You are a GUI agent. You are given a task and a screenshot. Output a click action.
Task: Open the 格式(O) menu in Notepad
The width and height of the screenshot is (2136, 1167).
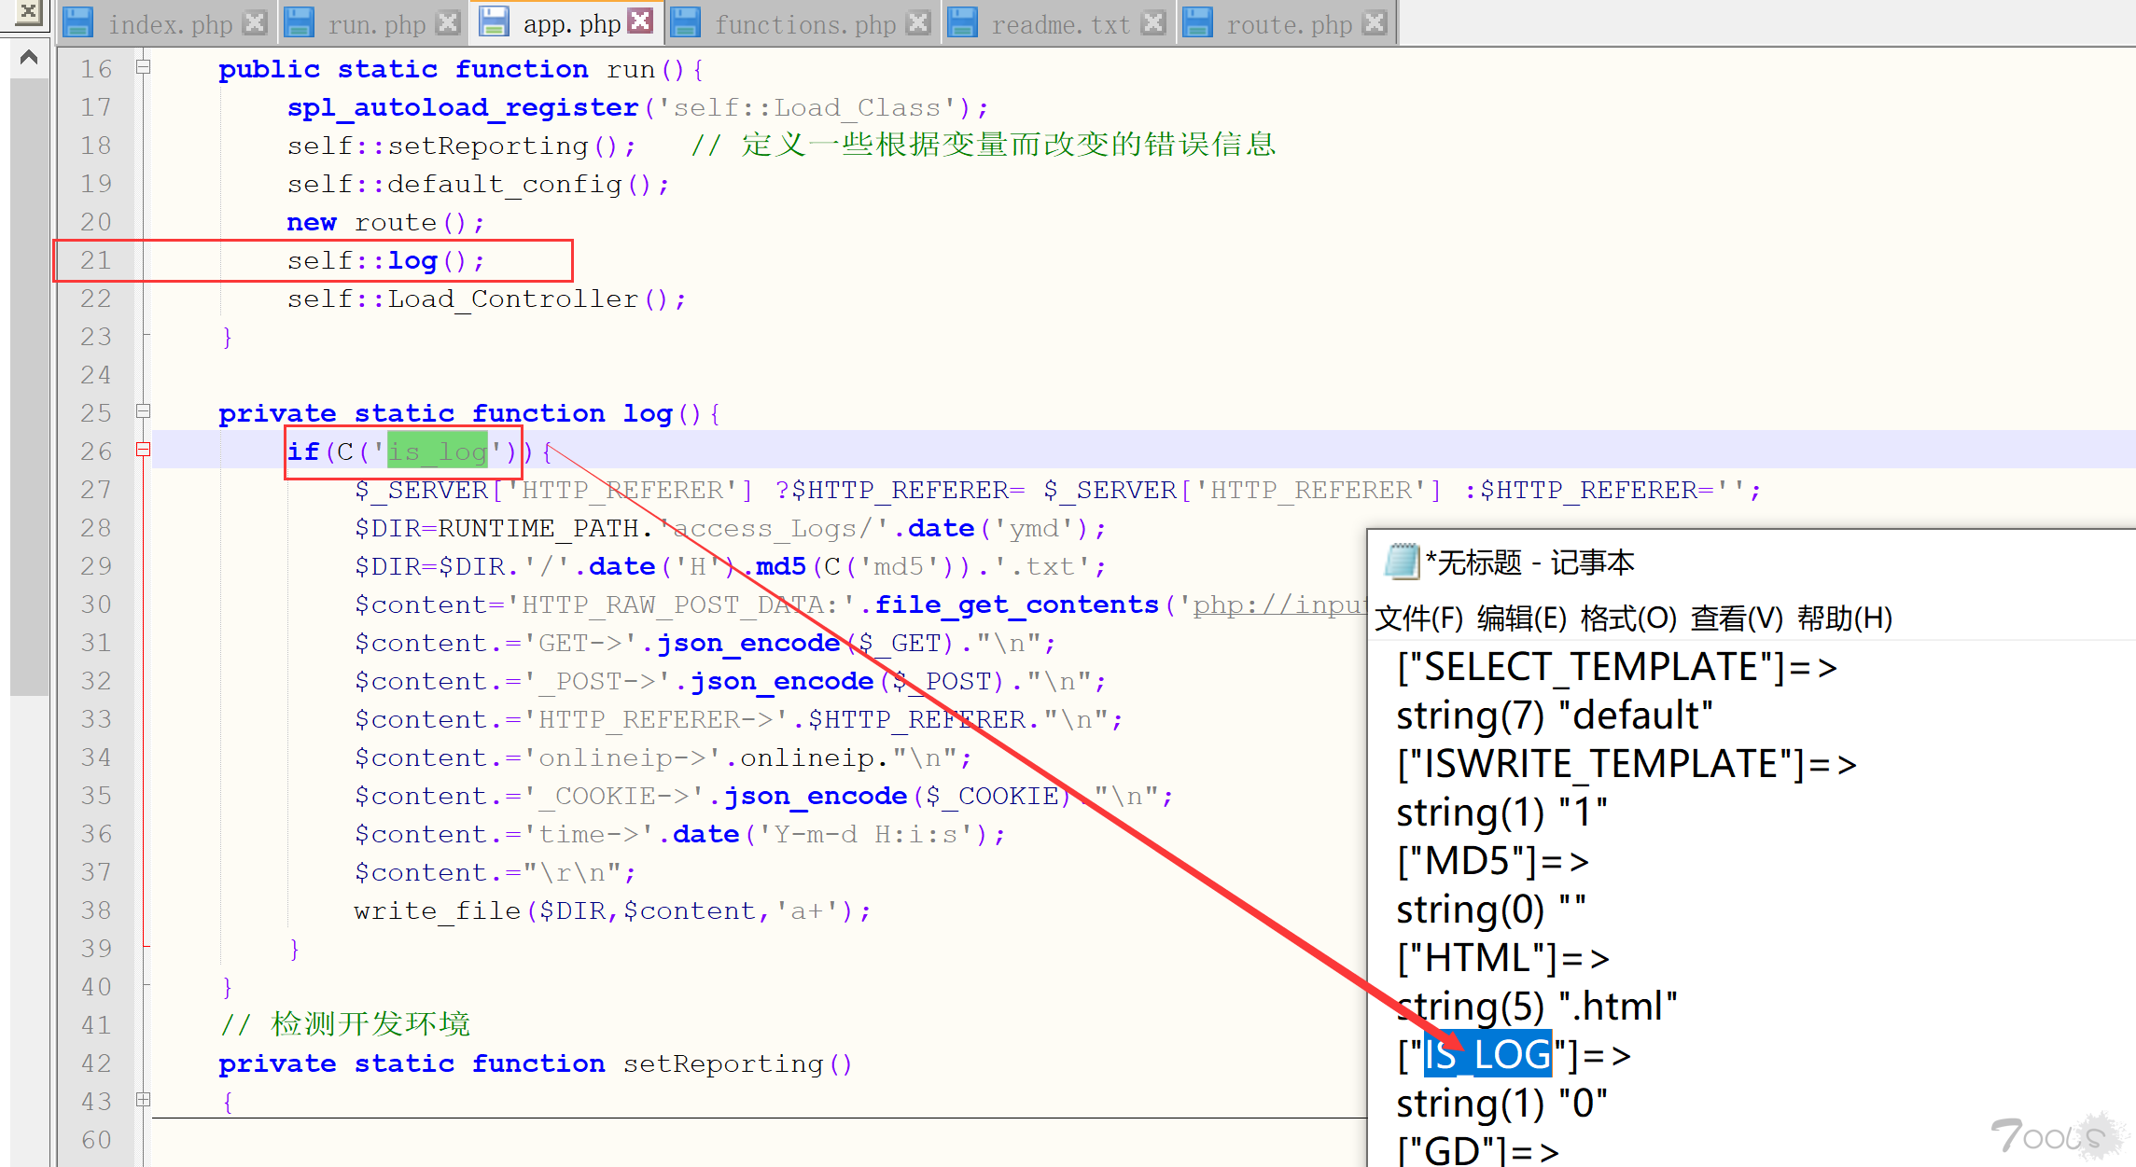pos(1628,618)
